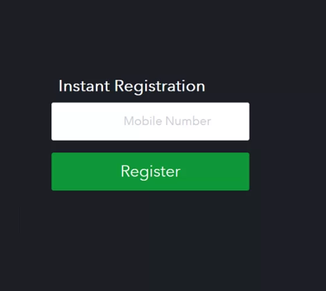Select the Instant Registration heading text

click(x=132, y=86)
